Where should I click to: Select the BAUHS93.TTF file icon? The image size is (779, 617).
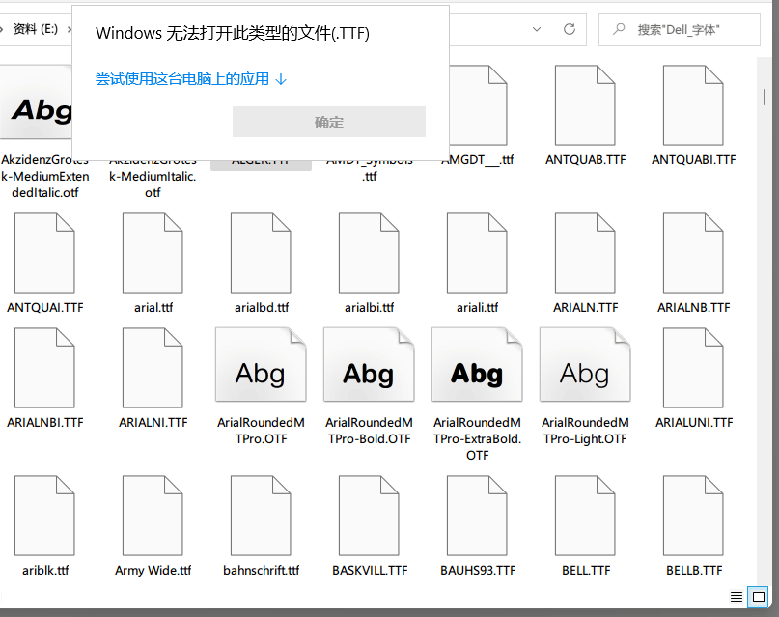[x=477, y=516]
